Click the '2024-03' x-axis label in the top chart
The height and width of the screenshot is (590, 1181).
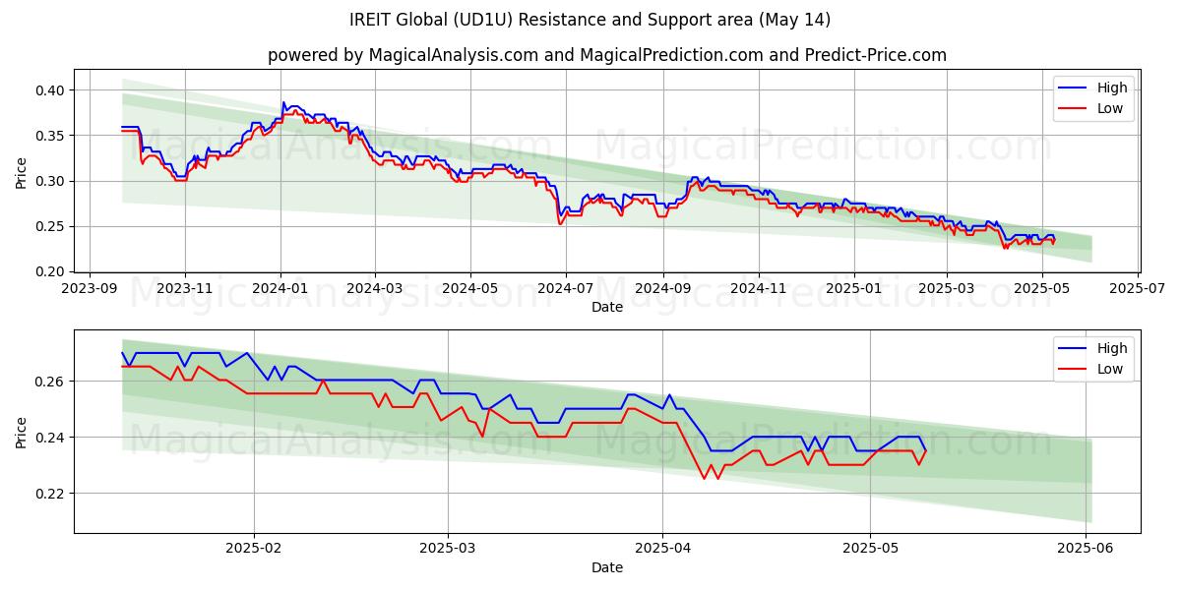[x=374, y=289]
